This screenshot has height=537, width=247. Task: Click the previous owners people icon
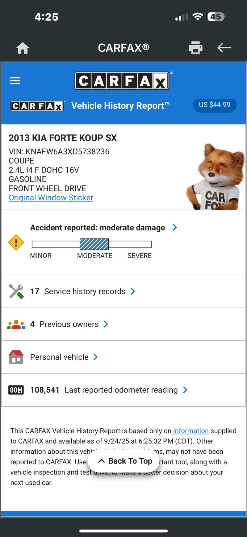[x=16, y=324]
